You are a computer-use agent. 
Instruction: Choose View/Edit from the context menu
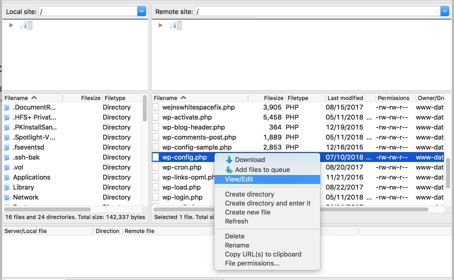[239, 179]
